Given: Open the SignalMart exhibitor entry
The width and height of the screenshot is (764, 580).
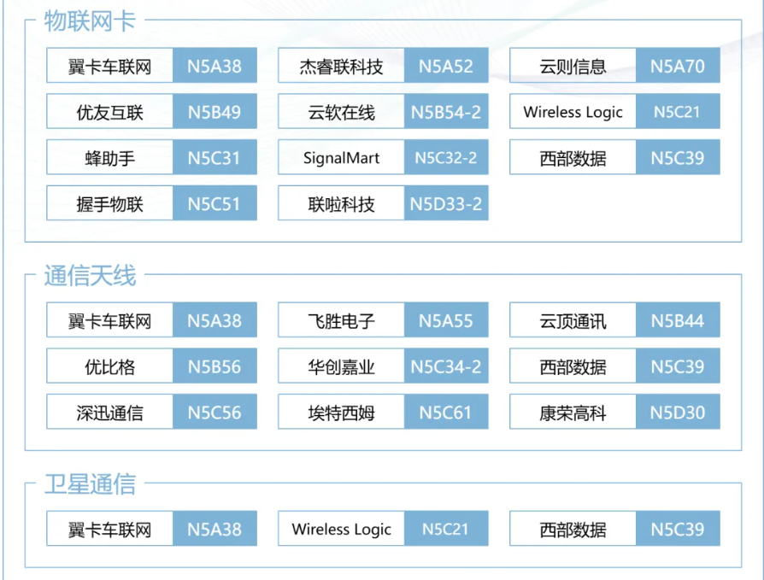Looking at the screenshot, I should click(341, 157).
